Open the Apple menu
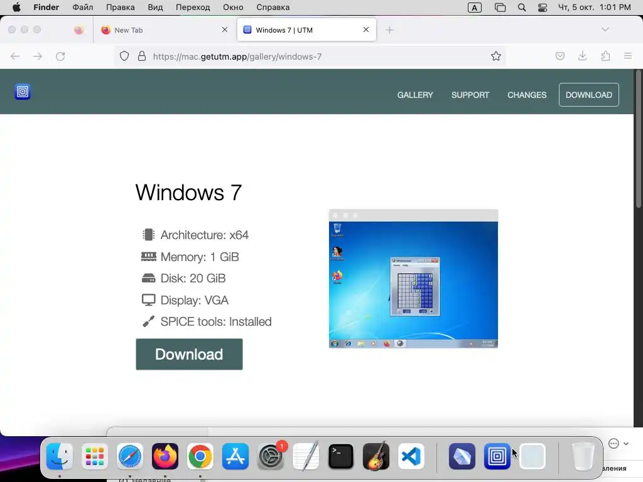The width and height of the screenshot is (643, 482). pos(16,8)
